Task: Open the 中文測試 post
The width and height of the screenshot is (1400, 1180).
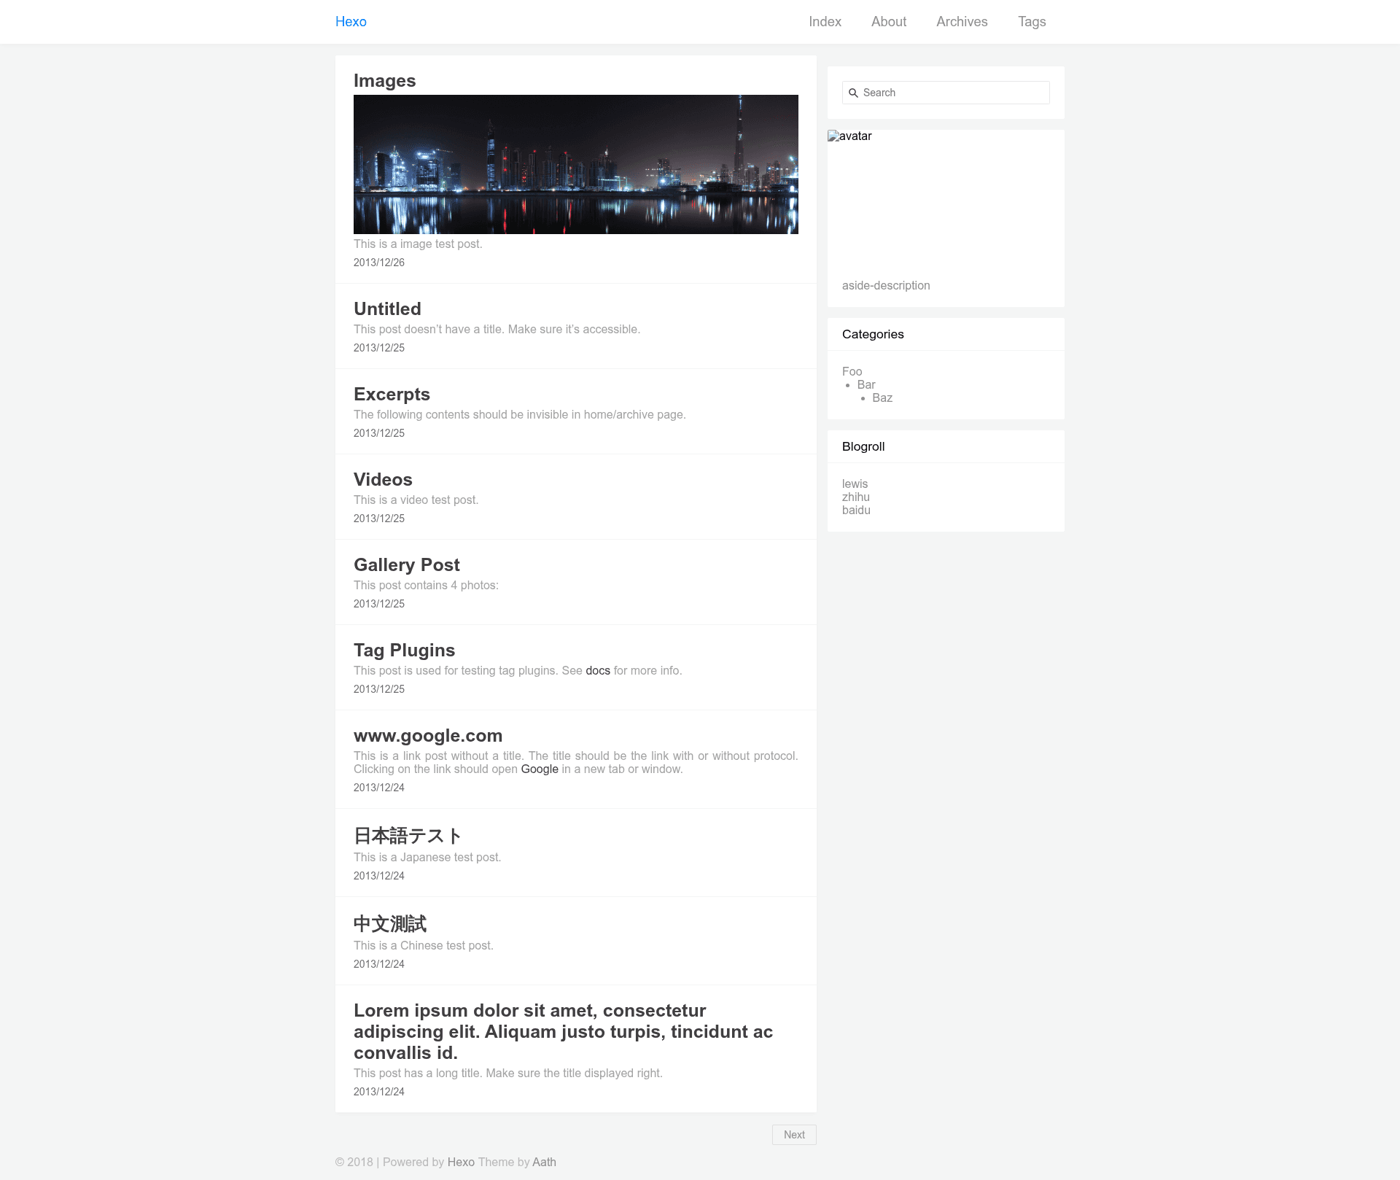Action: (x=390, y=924)
